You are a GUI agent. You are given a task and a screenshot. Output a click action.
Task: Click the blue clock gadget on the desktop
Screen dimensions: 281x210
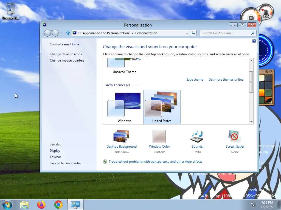click(266, 50)
